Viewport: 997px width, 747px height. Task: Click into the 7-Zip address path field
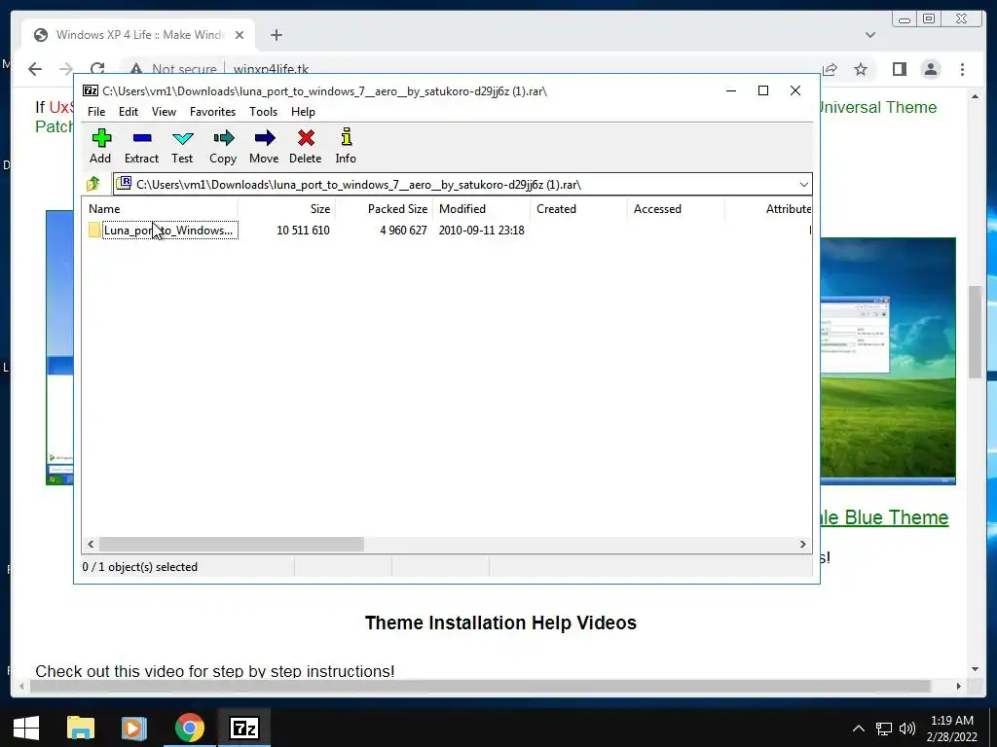(x=462, y=185)
